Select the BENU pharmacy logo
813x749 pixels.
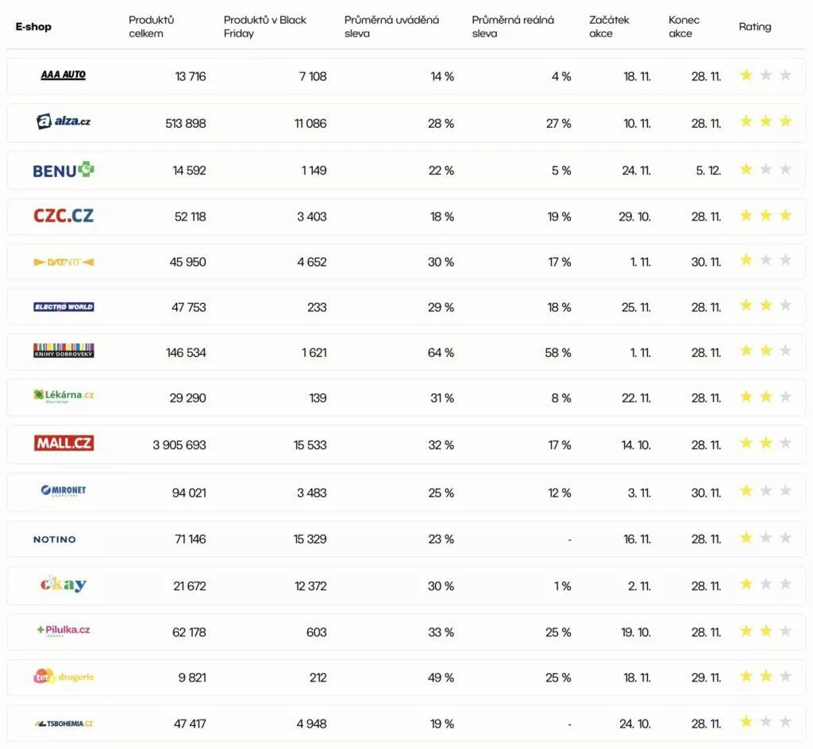[x=64, y=170]
